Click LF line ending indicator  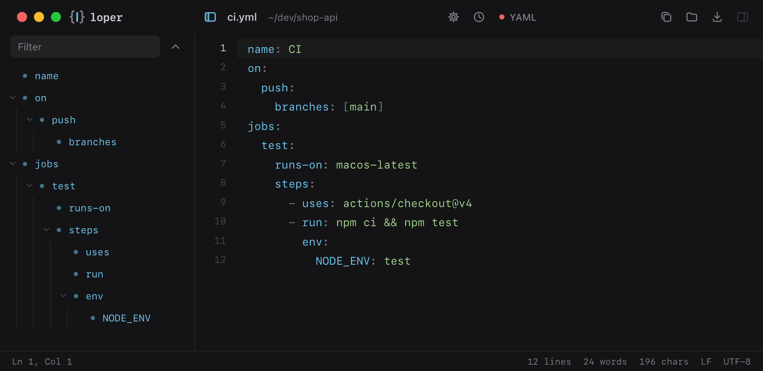[x=706, y=362]
